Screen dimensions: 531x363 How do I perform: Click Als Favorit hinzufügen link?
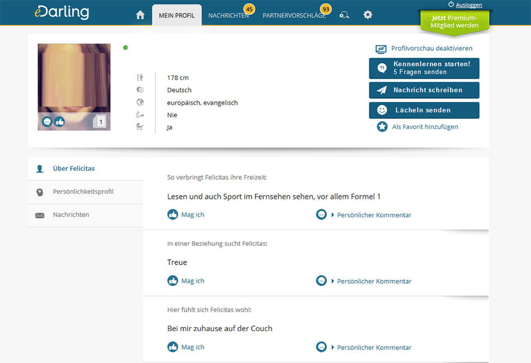(425, 127)
